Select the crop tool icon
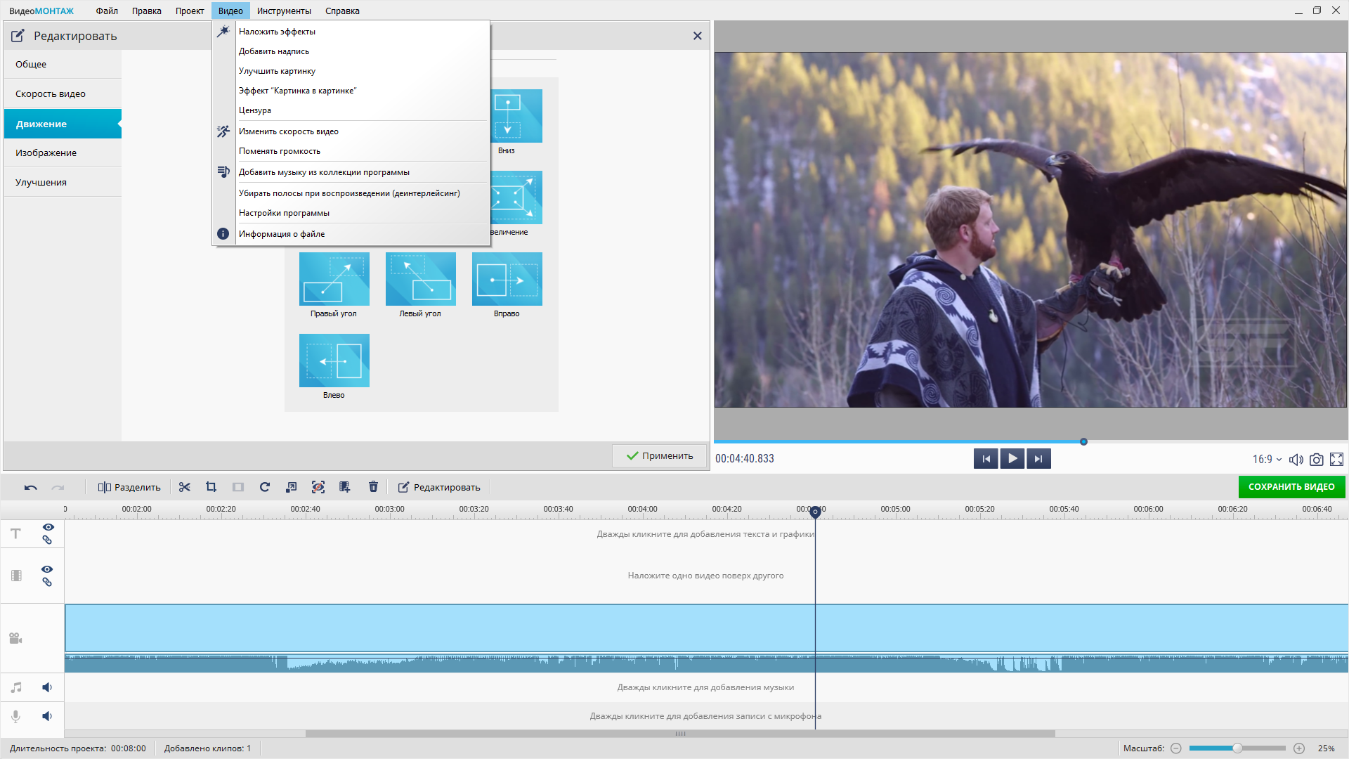This screenshot has width=1349, height=759. 211,487
